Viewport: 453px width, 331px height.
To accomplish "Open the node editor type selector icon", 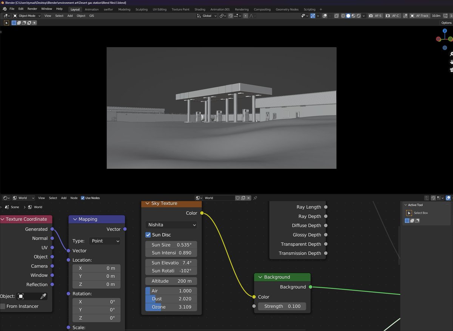I will (x=6, y=198).
